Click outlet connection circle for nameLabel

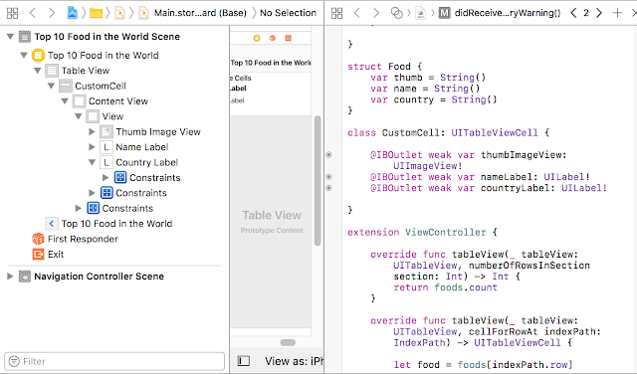328,177
